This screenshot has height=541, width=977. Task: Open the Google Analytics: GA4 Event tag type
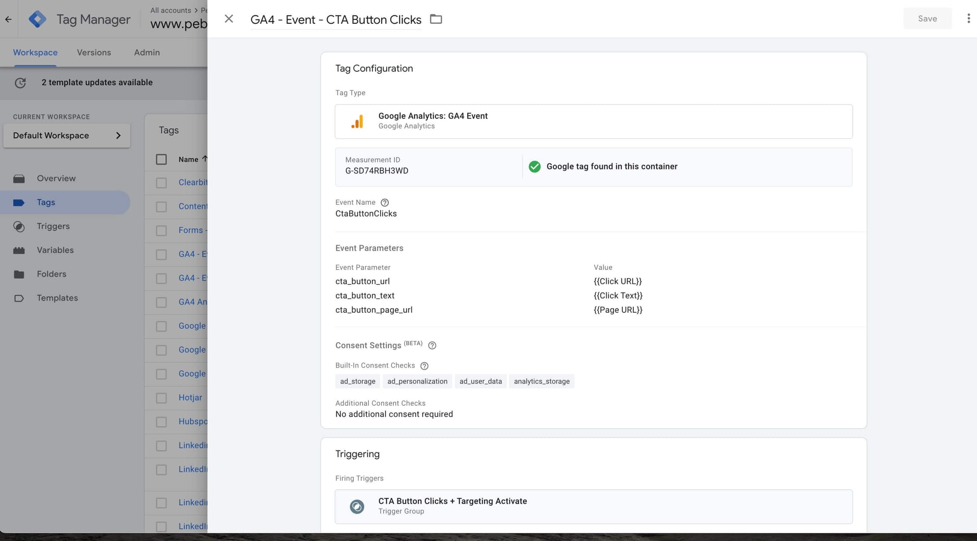tap(593, 122)
